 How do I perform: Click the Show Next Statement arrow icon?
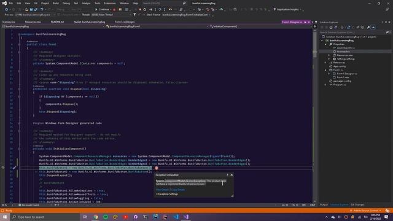click(150, 10)
